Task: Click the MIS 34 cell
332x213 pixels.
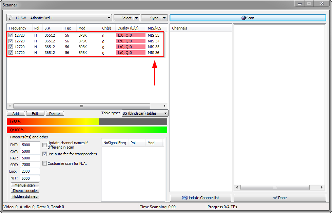Action: click(x=154, y=41)
